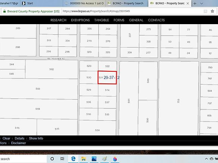The image size is (218, 163).
Task: Open the FORMS menu
Action: click(119, 20)
